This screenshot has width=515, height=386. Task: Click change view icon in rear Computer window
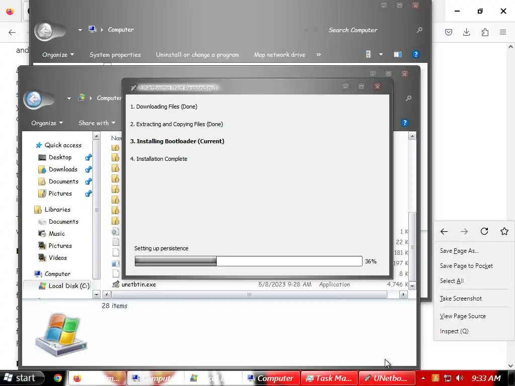369,54
